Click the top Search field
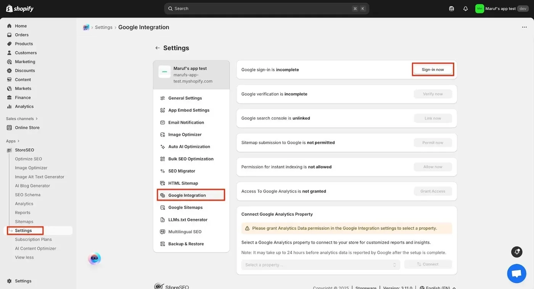 (x=267, y=8)
